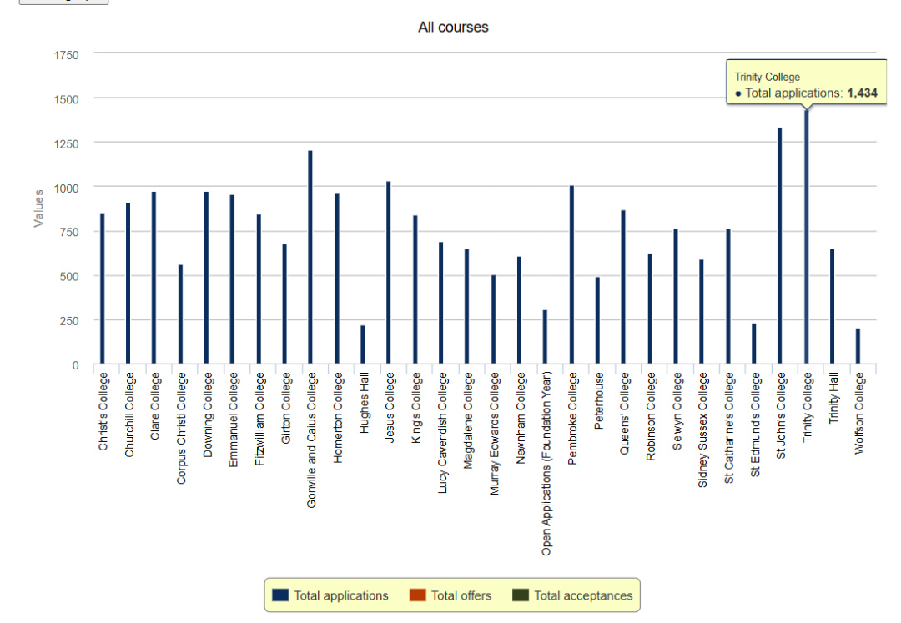Image resolution: width=901 pixels, height=623 pixels.
Task: Click the 'Christ's College' x-axis label
Action: [x=103, y=412]
